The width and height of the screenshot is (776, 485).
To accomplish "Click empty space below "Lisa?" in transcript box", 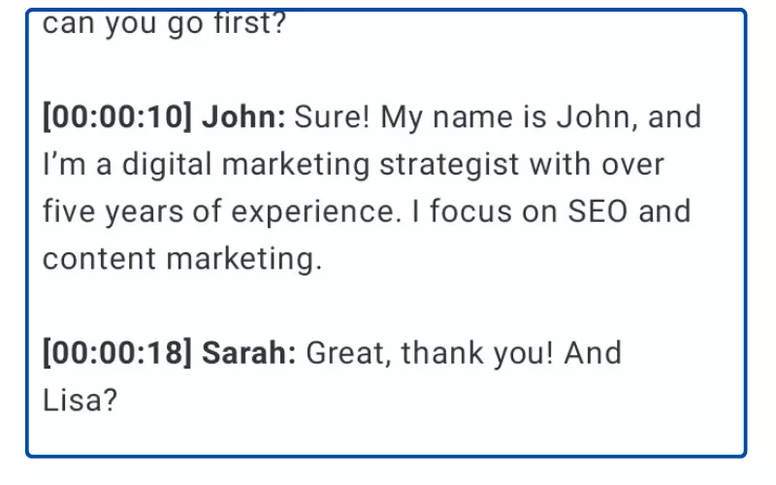I will (388, 432).
